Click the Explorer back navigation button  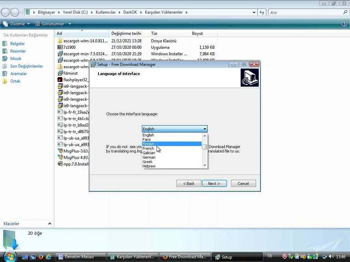click(5, 12)
